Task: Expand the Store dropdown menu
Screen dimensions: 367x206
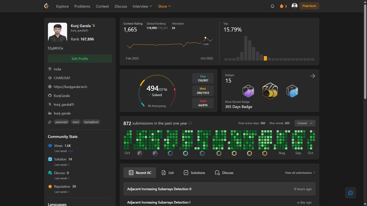Action: pyautogui.click(x=165, y=6)
